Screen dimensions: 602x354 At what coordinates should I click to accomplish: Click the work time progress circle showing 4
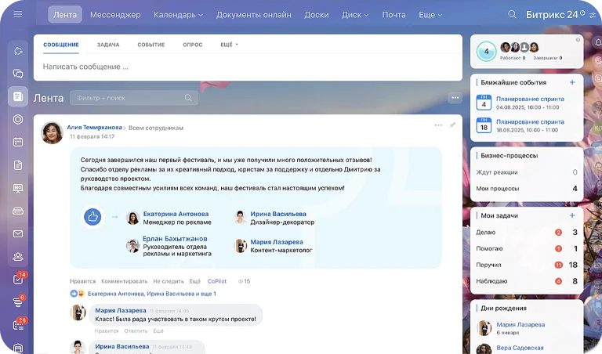point(487,52)
